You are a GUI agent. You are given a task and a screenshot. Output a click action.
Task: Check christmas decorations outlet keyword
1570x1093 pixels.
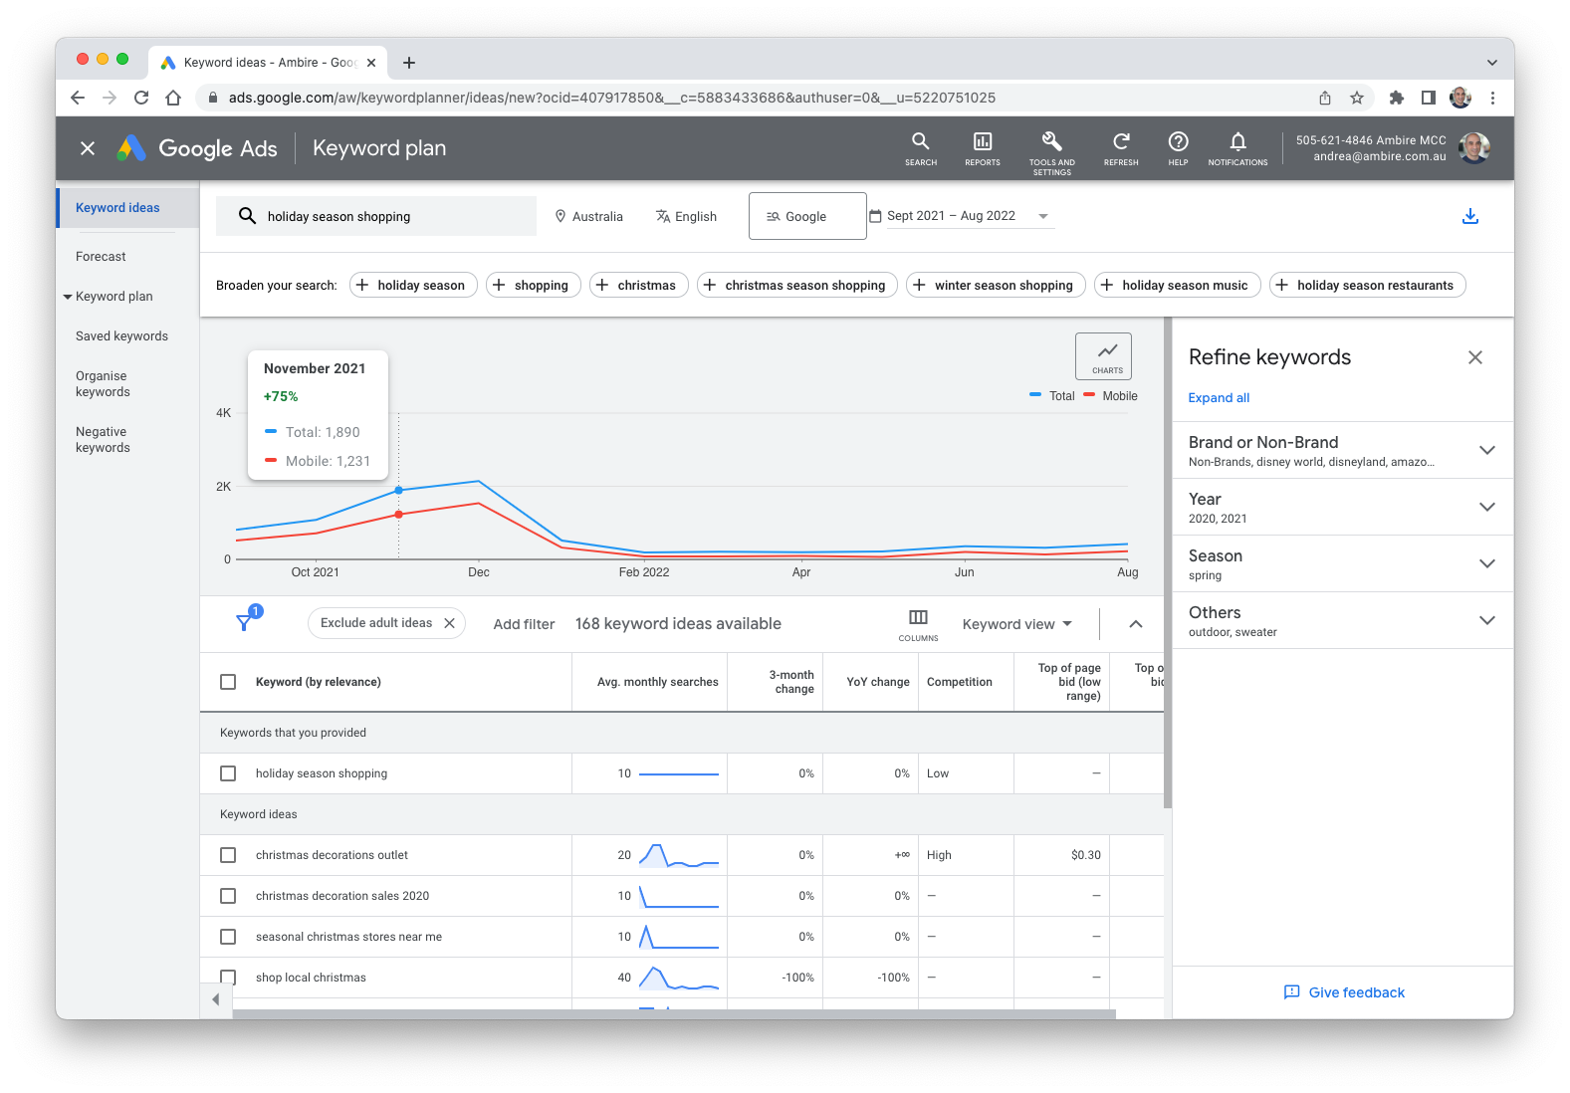tap(228, 855)
